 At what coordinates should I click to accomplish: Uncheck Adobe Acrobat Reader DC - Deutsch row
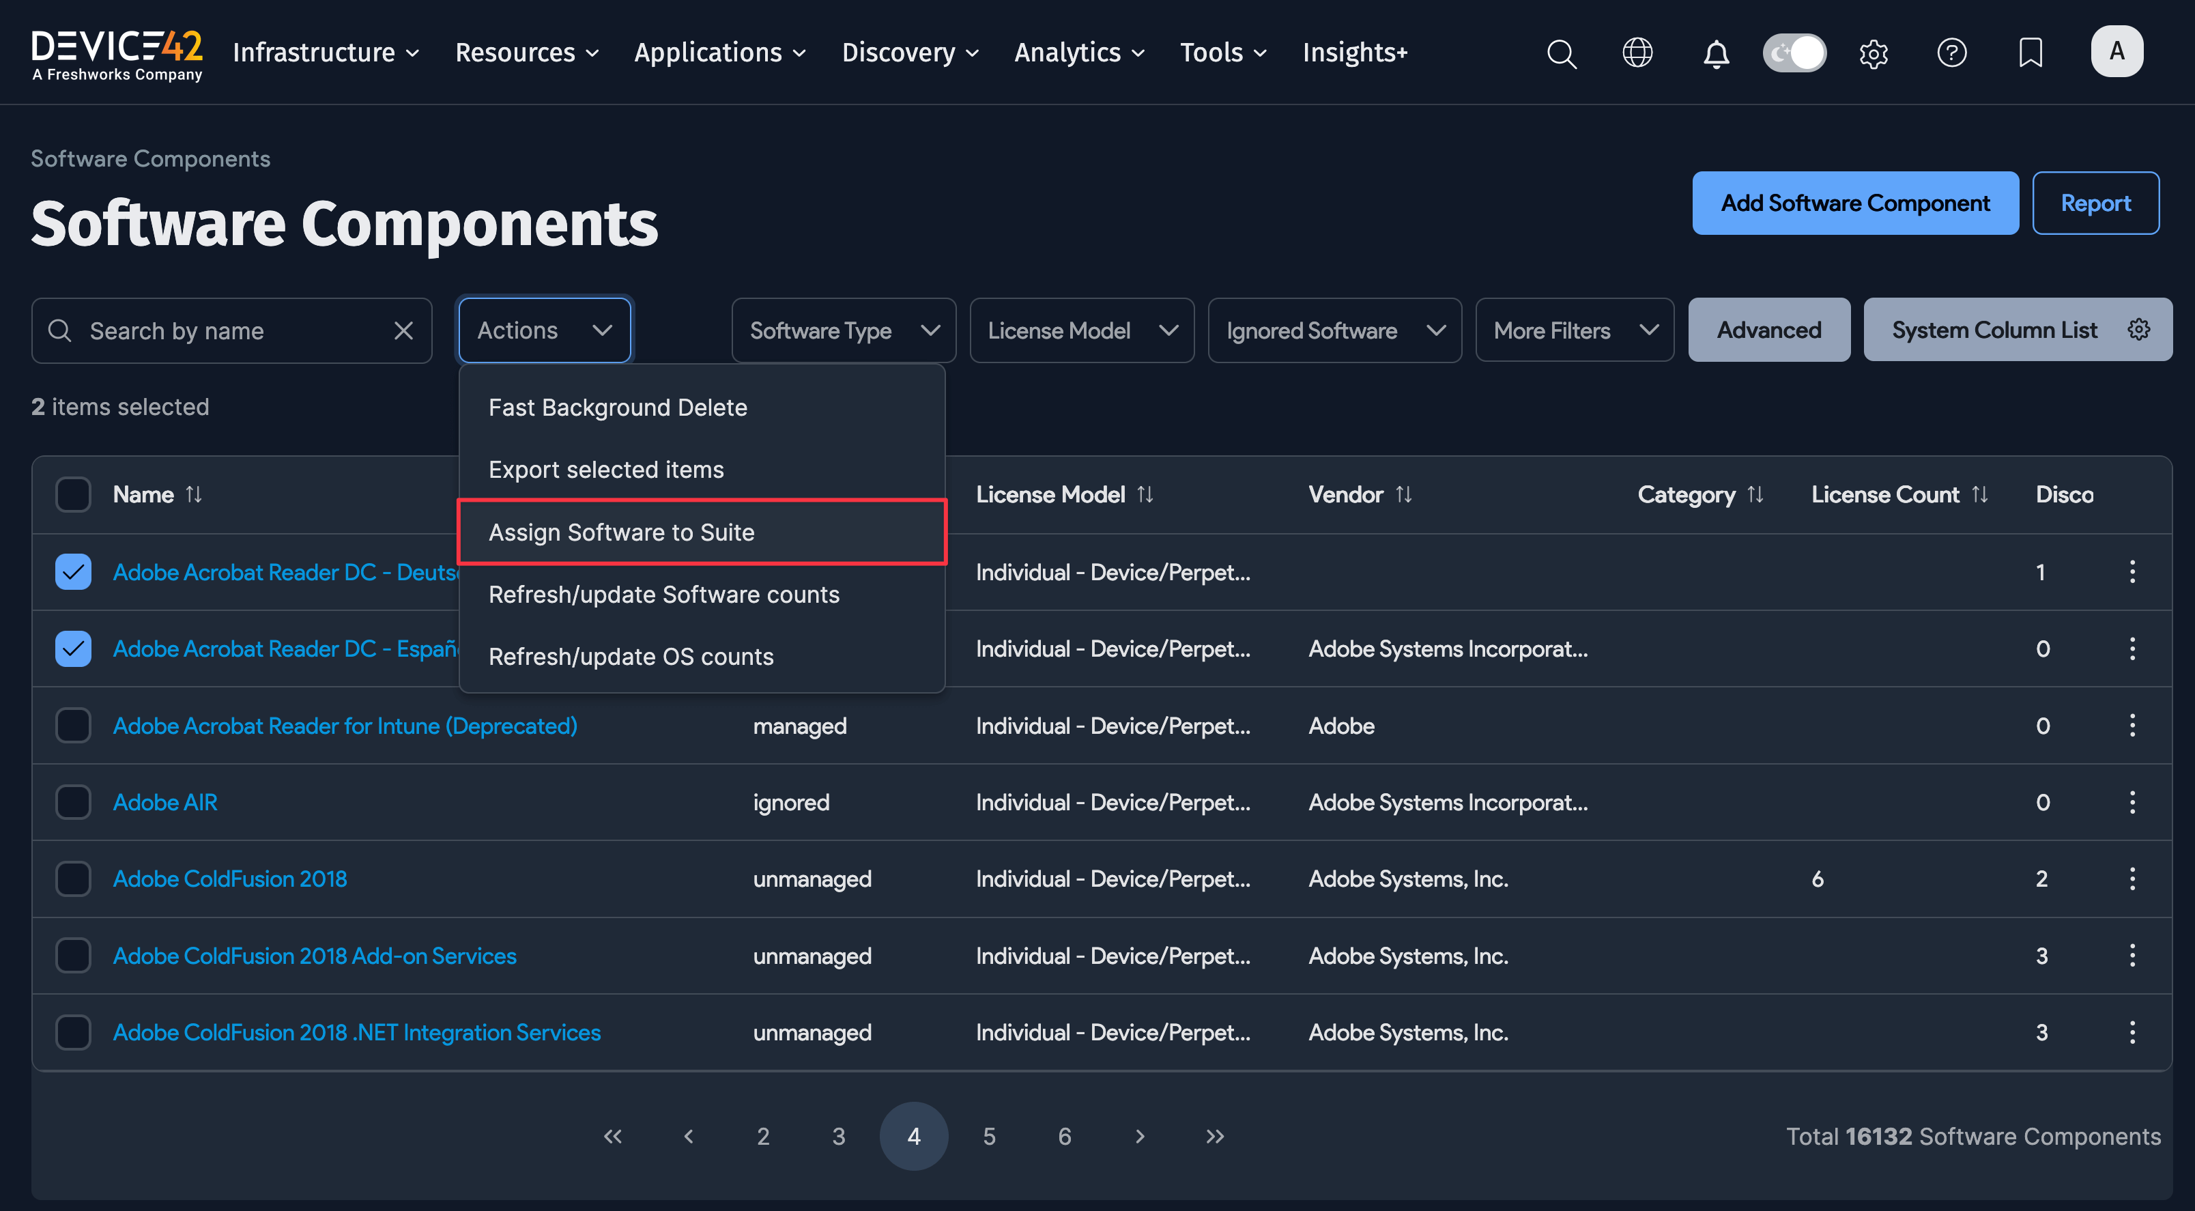point(73,572)
